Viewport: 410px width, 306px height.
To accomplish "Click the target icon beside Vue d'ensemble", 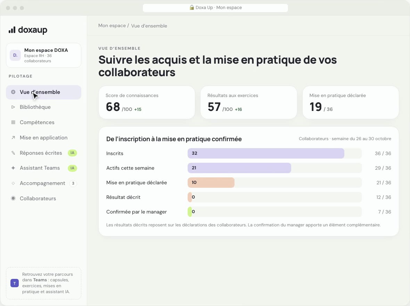I will pos(13,92).
